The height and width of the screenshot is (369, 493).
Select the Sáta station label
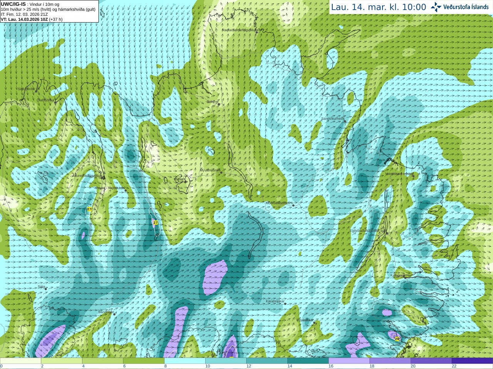click(x=41, y=287)
